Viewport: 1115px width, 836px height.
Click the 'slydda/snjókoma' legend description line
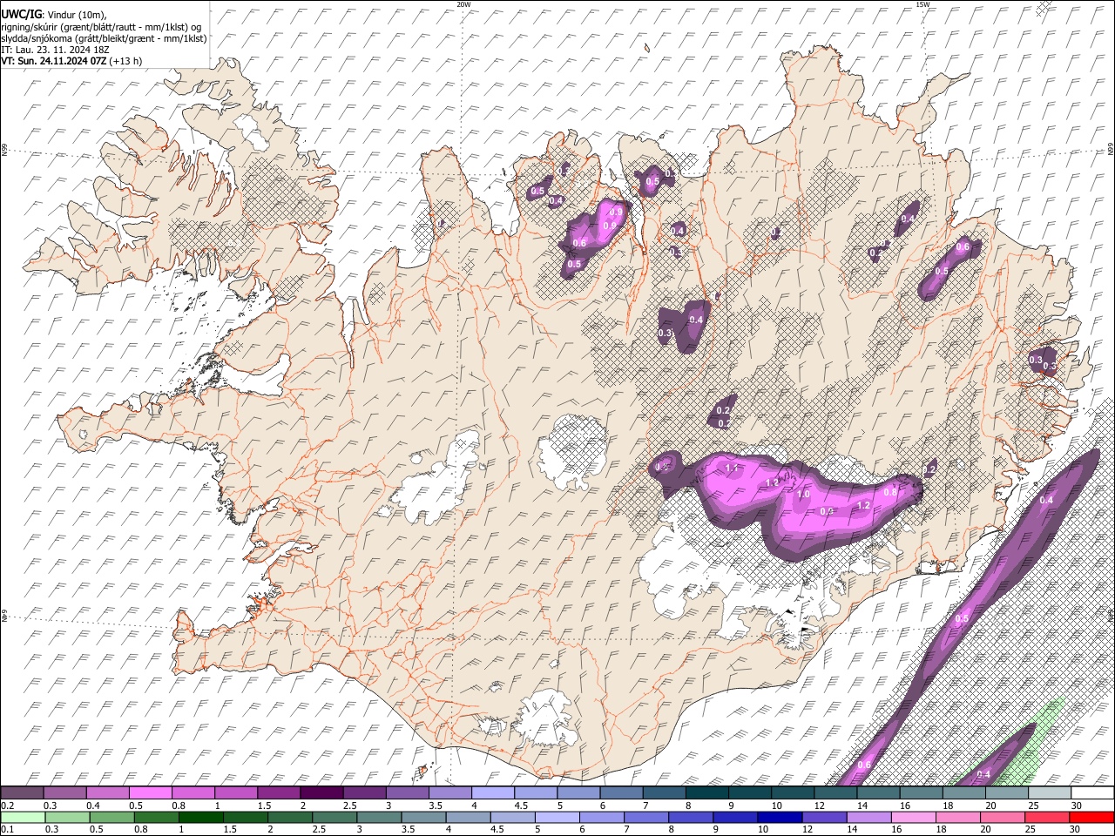[x=105, y=38]
